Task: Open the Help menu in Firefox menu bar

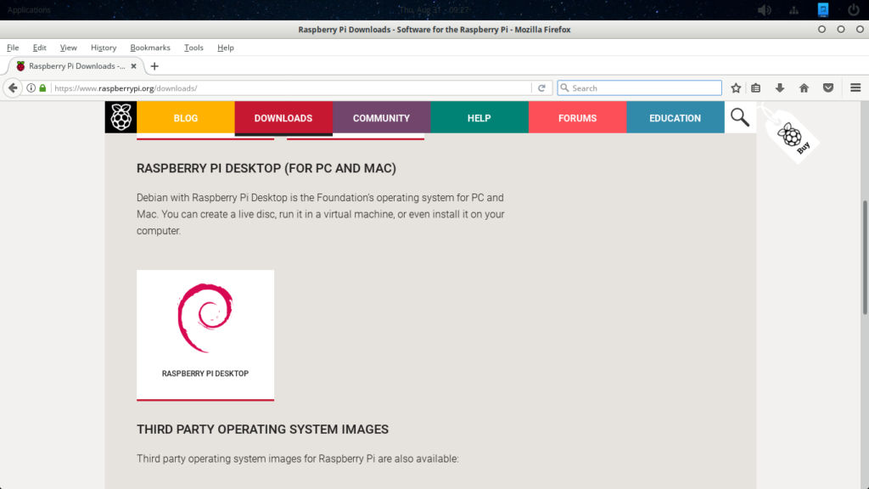Action: tap(226, 48)
